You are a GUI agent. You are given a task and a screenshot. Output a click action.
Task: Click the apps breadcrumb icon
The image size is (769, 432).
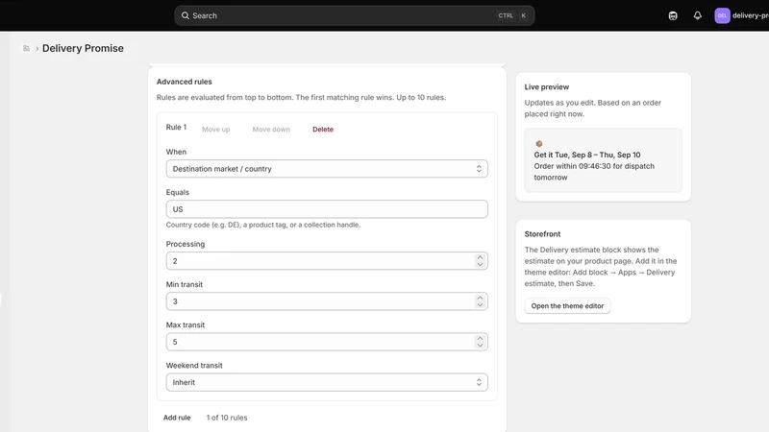pyautogui.click(x=27, y=49)
